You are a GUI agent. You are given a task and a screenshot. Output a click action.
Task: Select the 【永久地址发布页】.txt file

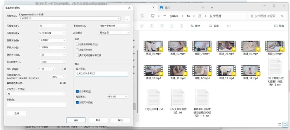tap(178, 102)
